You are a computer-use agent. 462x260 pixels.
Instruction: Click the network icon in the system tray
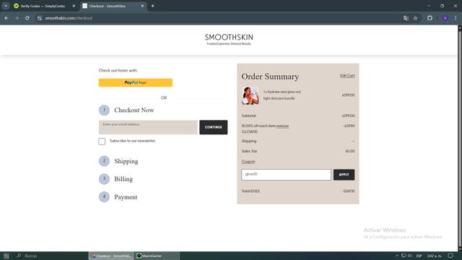404,256
